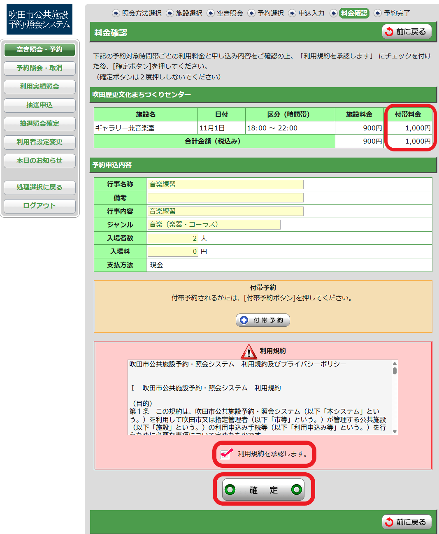Select ログアウト from the sidebar
The image size is (439, 534).
click(39, 206)
